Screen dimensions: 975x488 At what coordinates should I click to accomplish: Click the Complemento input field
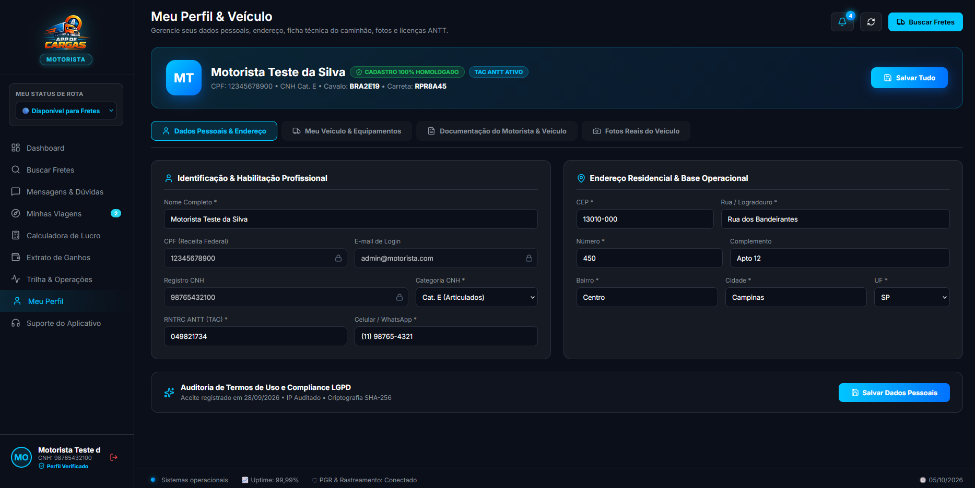pos(840,258)
